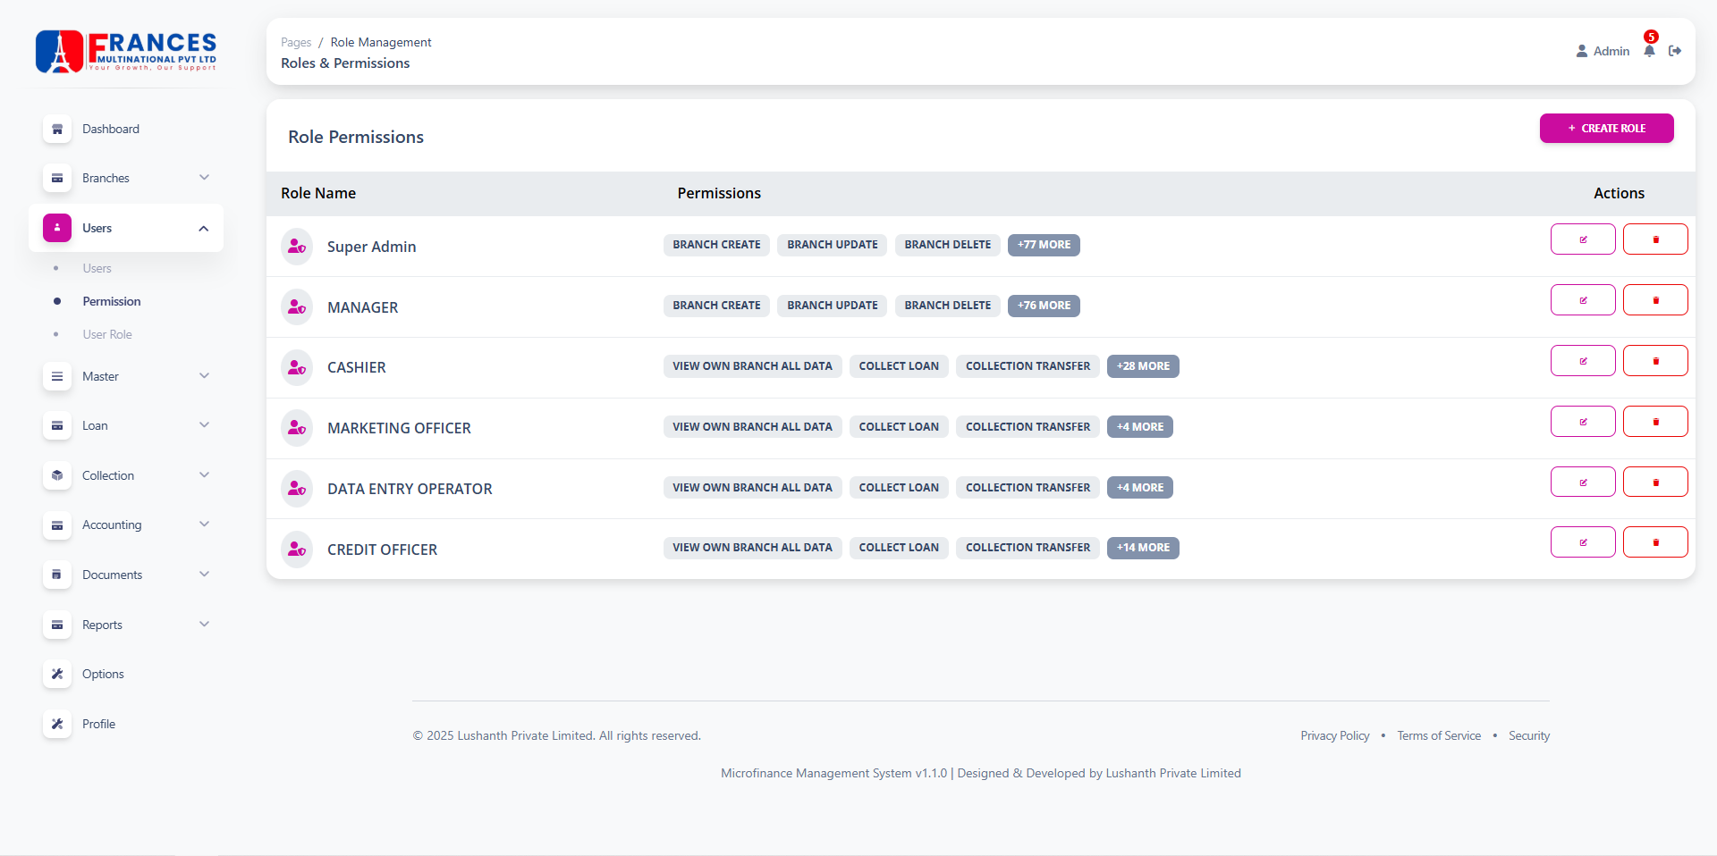Expand the Reports sidebar menu
The image size is (1717, 856).
click(204, 625)
